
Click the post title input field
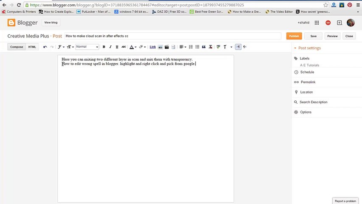click(173, 36)
